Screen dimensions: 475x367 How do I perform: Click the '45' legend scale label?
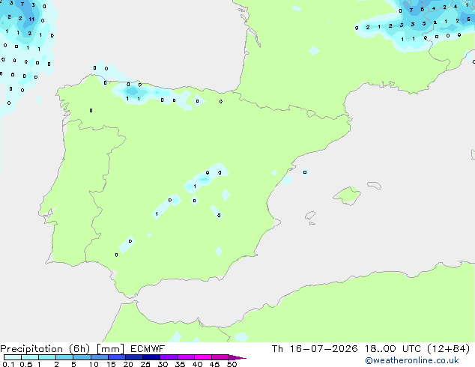coord(214,364)
